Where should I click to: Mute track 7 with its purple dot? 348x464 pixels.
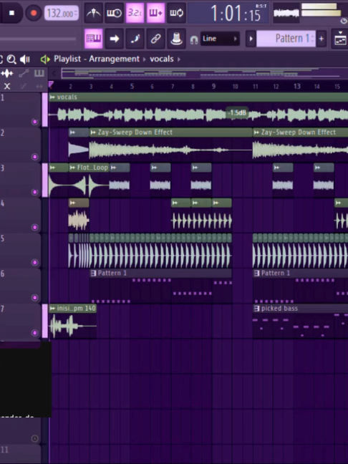(34, 333)
